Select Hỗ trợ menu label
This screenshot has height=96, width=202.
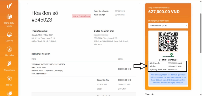click(9, 85)
